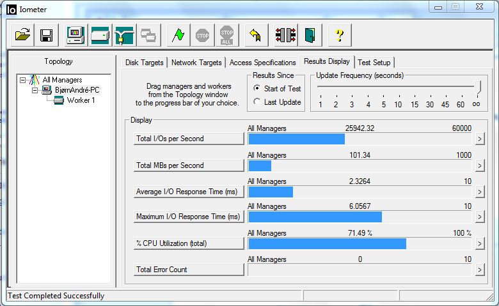Screen dimensions: 499x306
Task: Open arrow menu for Average I/O Response Time
Action: pyautogui.click(x=480, y=192)
